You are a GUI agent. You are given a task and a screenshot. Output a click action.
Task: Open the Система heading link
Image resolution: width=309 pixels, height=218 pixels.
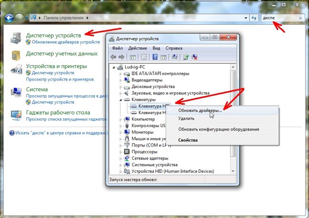point(37,89)
